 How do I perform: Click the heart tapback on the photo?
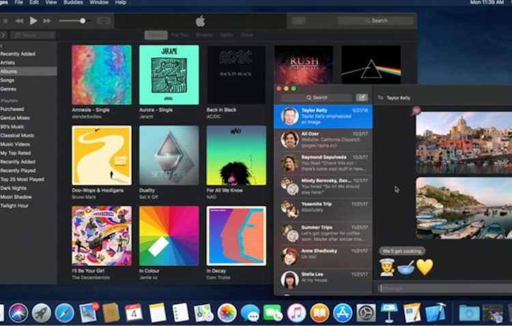pos(416,111)
